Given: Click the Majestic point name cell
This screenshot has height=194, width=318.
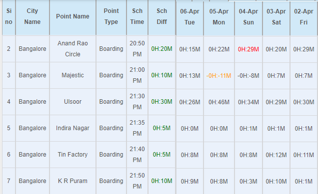Looking at the screenshot, I should (x=72, y=75).
